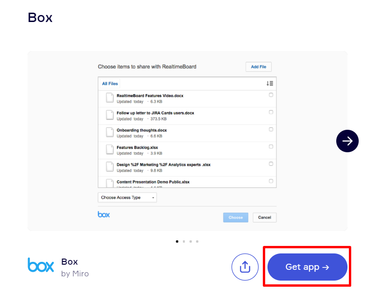The image size is (376, 297).
Task: Click file icon for RealtimeBoard Features Video.docx
Action: point(109,98)
